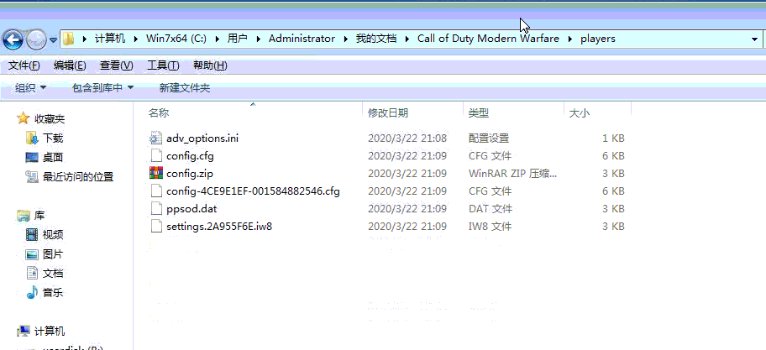Click the Forward navigation arrow button
This screenshot has height=350, width=766.
tap(35, 39)
